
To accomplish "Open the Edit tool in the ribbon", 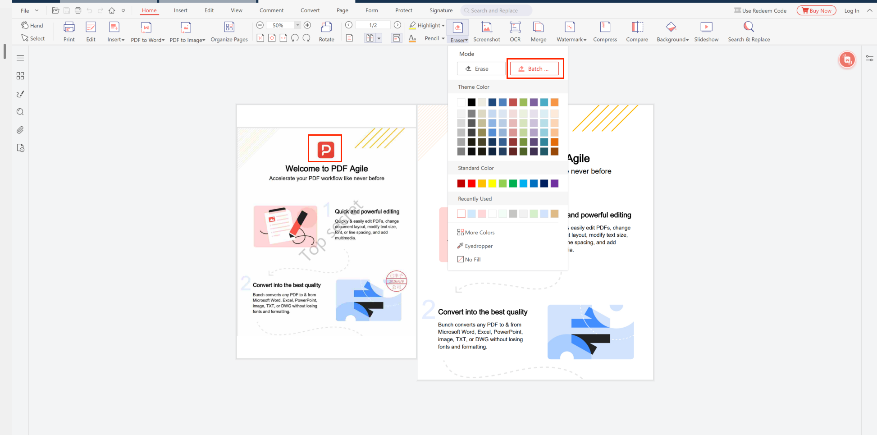I will pos(91,32).
